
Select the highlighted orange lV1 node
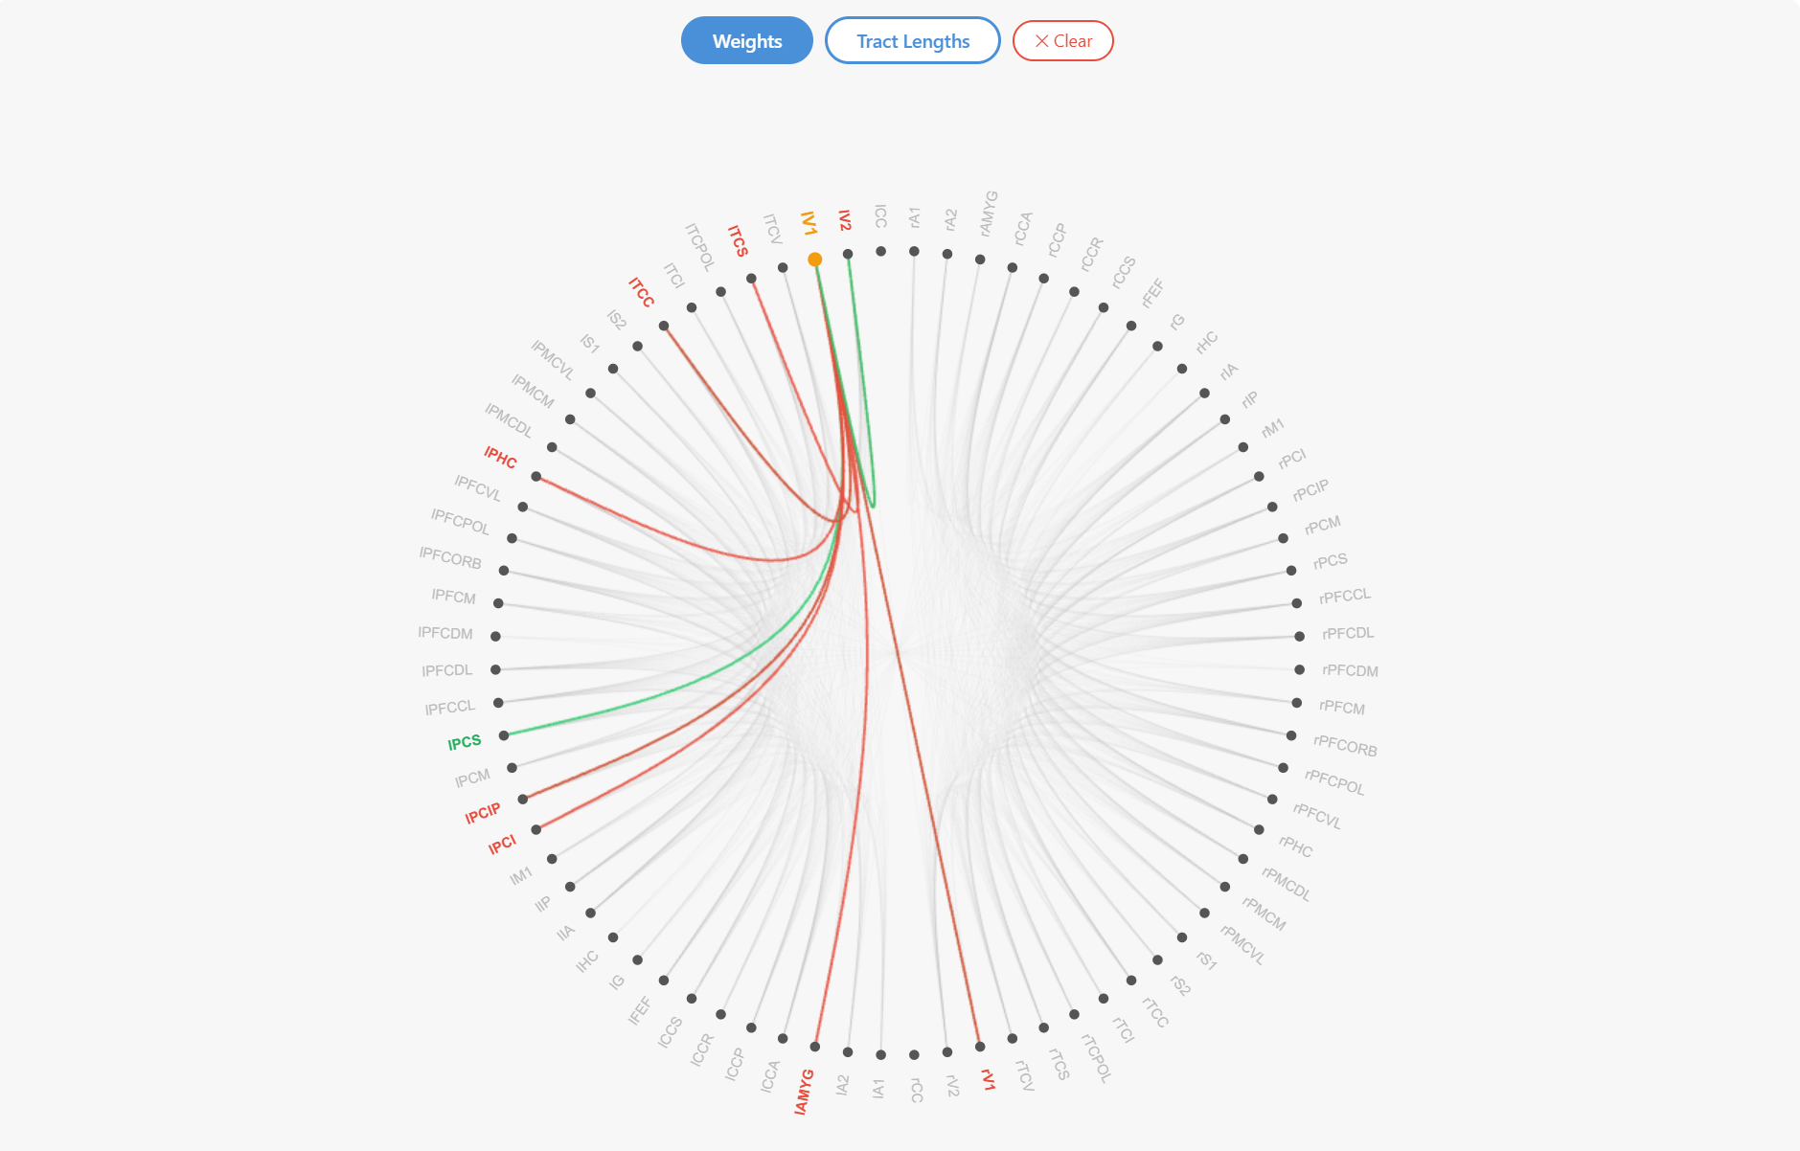click(815, 260)
